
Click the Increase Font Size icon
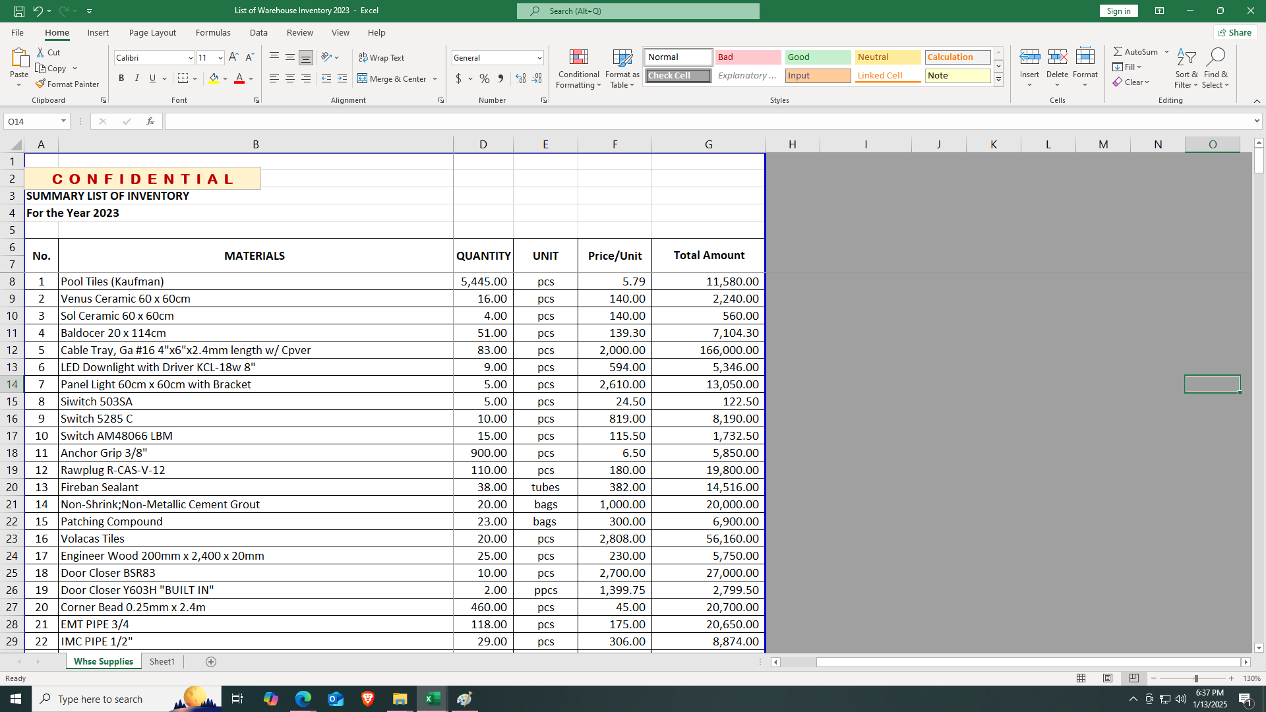pos(233,57)
